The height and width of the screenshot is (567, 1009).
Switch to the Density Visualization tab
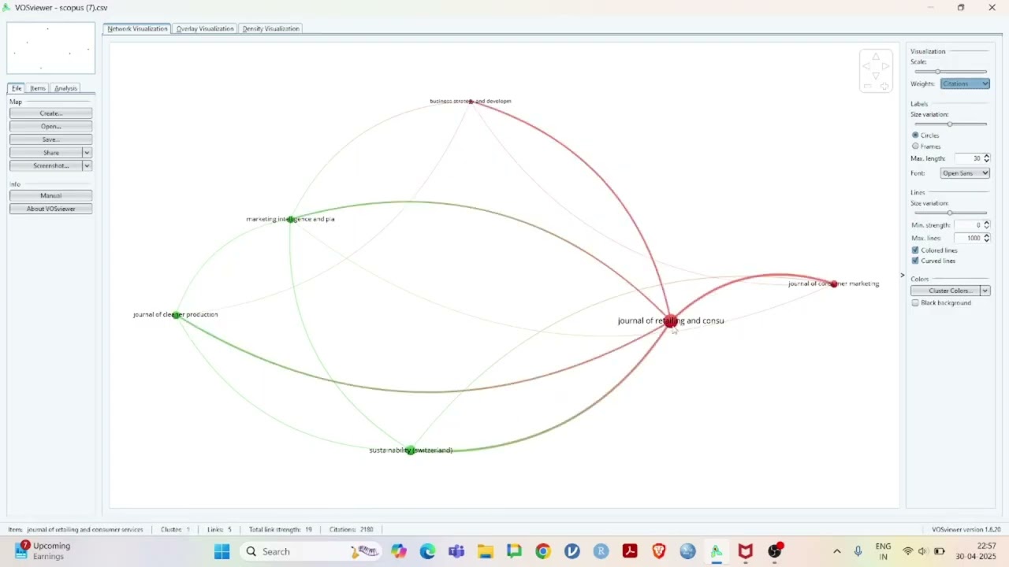tap(270, 29)
